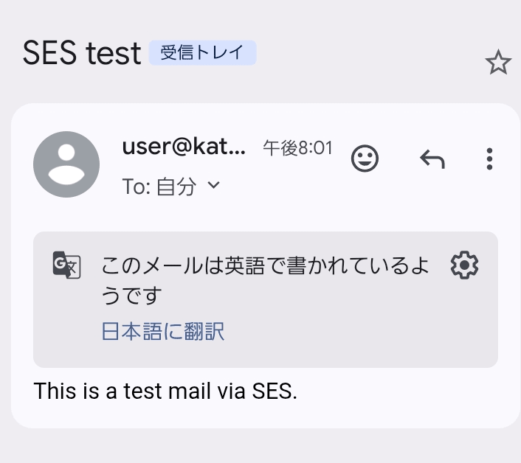This screenshot has height=463, width=521.
Task: Click the 日本語に翻訳 translate link
Action: point(162,332)
